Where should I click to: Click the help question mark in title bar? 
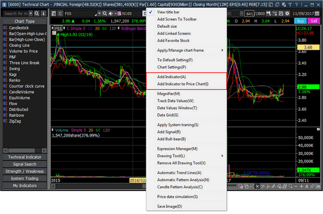[296, 4]
